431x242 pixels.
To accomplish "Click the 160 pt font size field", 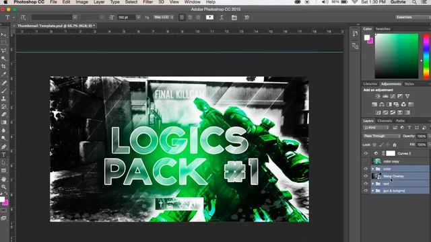I will [x=126, y=17].
